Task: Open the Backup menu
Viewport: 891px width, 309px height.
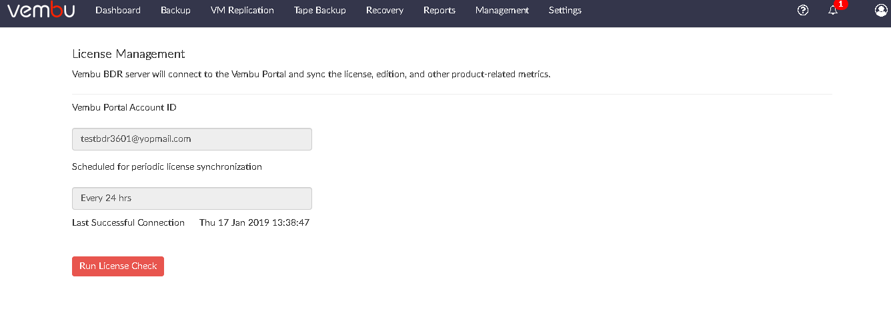Action: [x=175, y=11]
